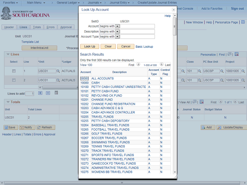Viewport: 247px width, 185px height.
Task: Tick the Select checkbox for line 2
Action: click(x=14, y=80)
